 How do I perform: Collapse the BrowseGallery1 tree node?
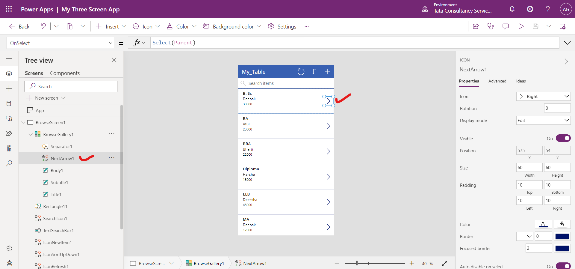click(31, 134)
